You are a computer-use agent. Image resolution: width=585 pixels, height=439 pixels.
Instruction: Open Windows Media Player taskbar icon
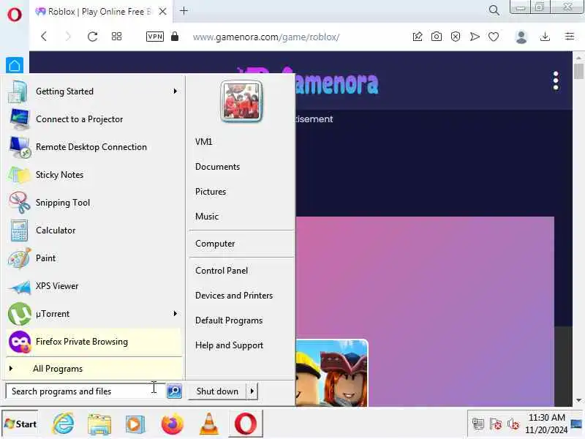click(x=135, y=424)
